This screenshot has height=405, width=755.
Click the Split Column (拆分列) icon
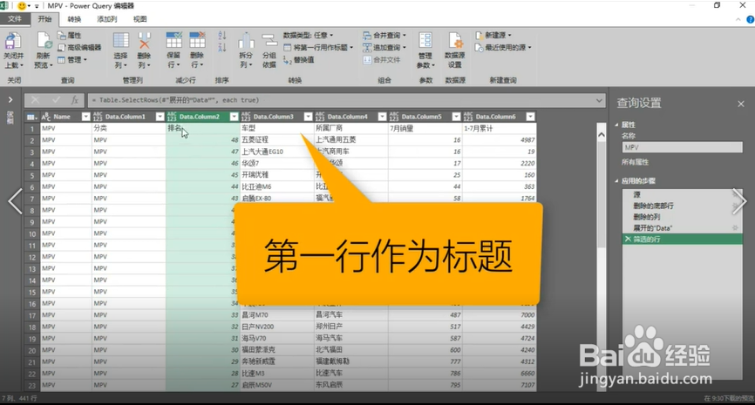tap(246, 41)
